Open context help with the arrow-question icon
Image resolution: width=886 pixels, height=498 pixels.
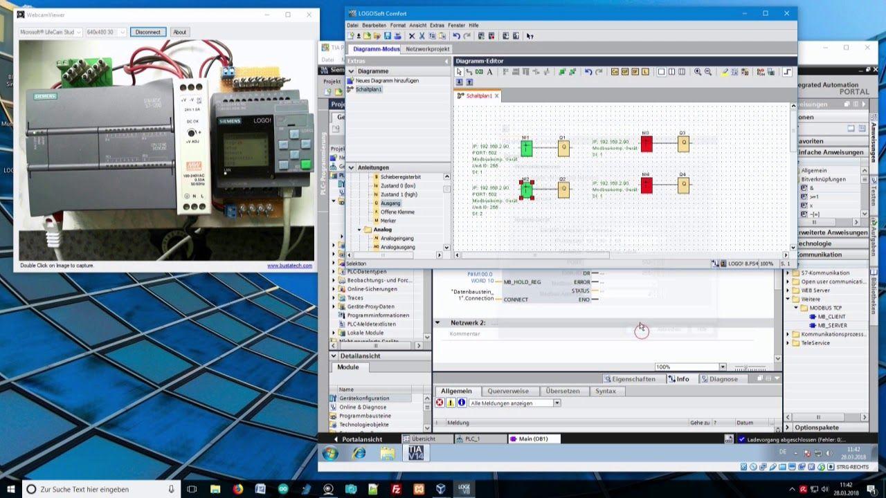tap(530, 36)
